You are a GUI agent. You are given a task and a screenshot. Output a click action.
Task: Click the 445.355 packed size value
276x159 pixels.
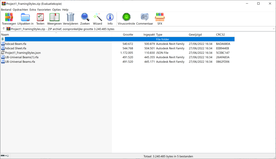click(150, 57)
